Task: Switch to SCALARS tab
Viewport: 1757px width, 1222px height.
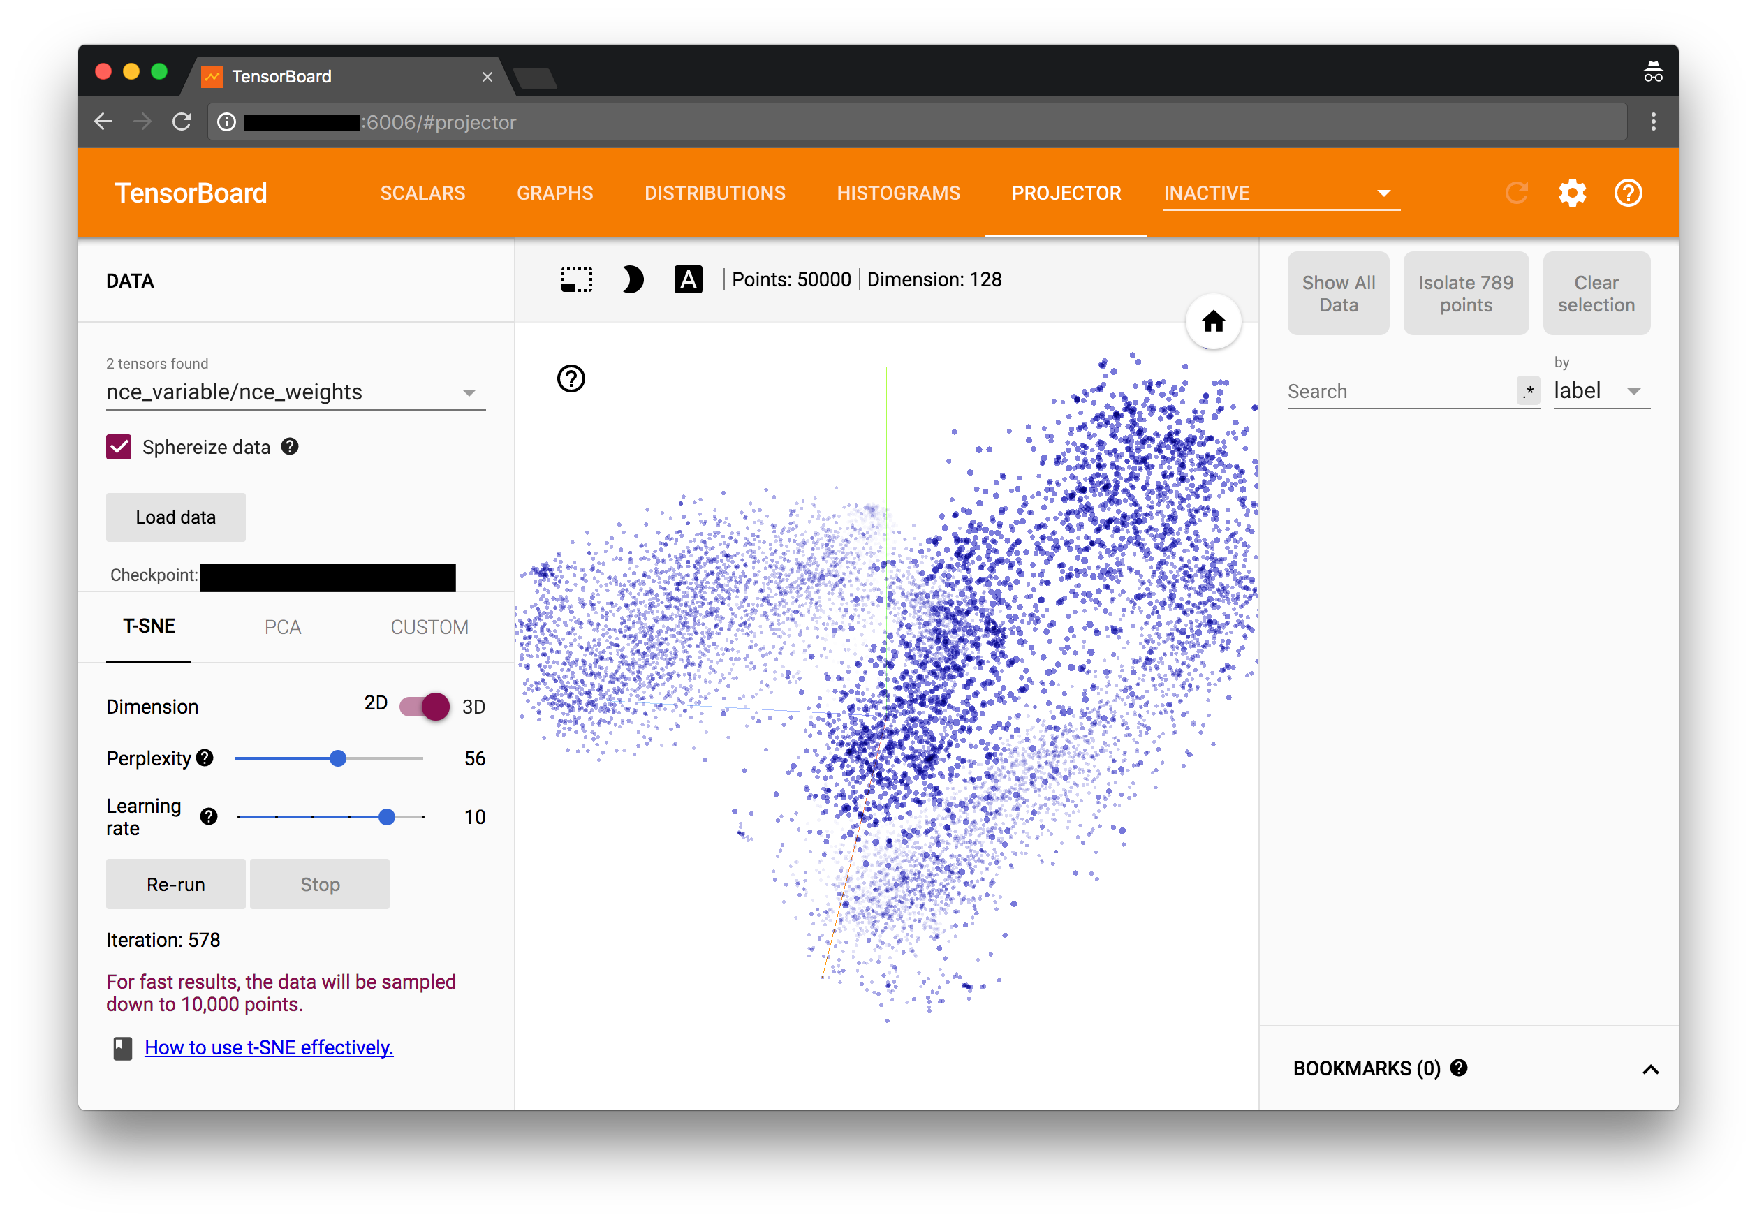Action: pos(422,193)
